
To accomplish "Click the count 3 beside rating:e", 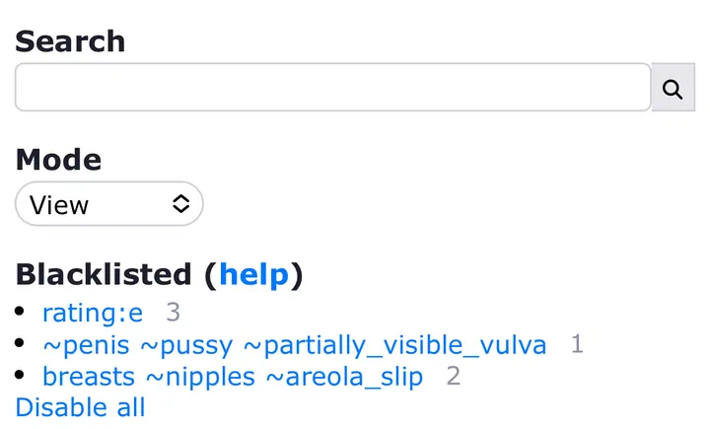I will (x=173, y=313).
